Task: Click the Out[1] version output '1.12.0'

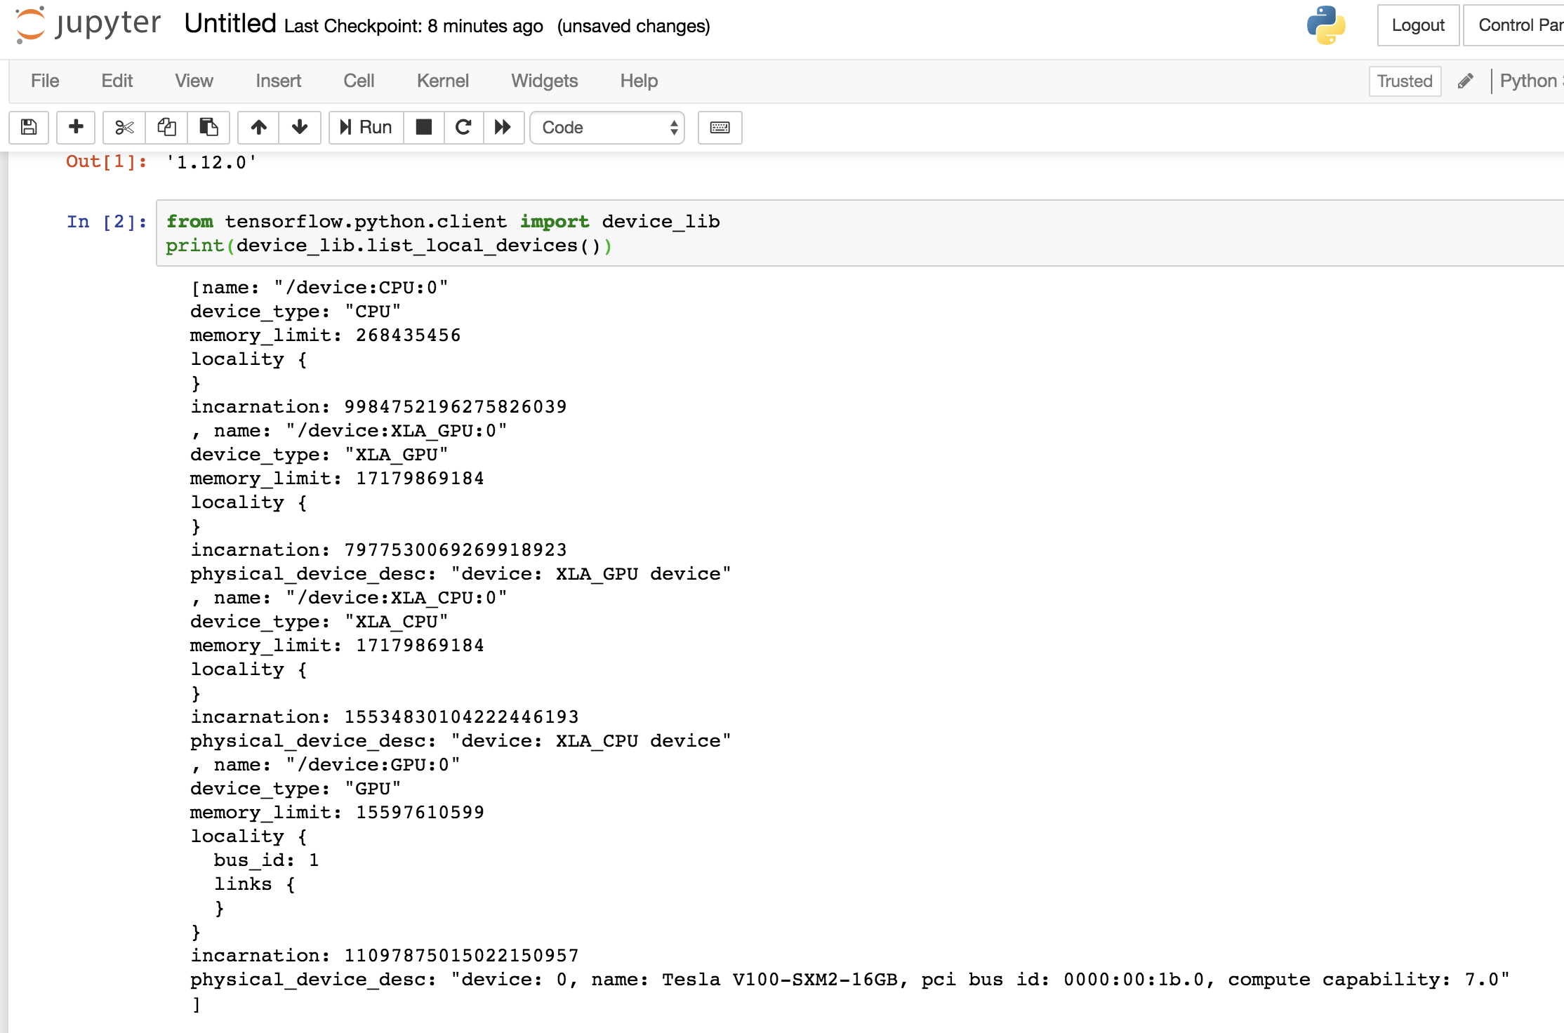Action: [x=211, y=163]
